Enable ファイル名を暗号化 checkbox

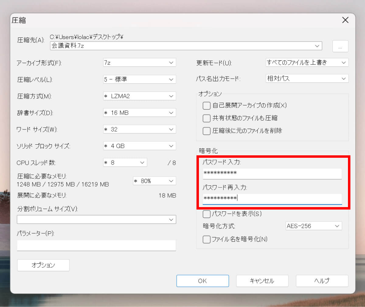(x=207, y=239)
